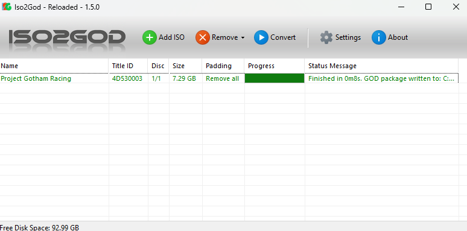Click the green completed progress bar
The height and width of the screenshot is (231, 467).
[x=275, y=78]
